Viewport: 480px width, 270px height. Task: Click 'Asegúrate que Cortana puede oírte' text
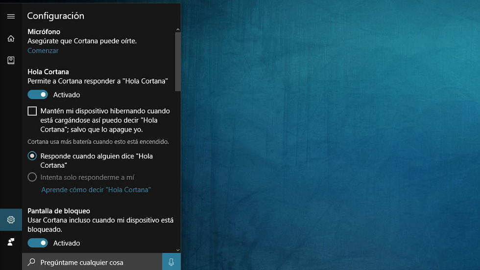[x=82, y=41]
